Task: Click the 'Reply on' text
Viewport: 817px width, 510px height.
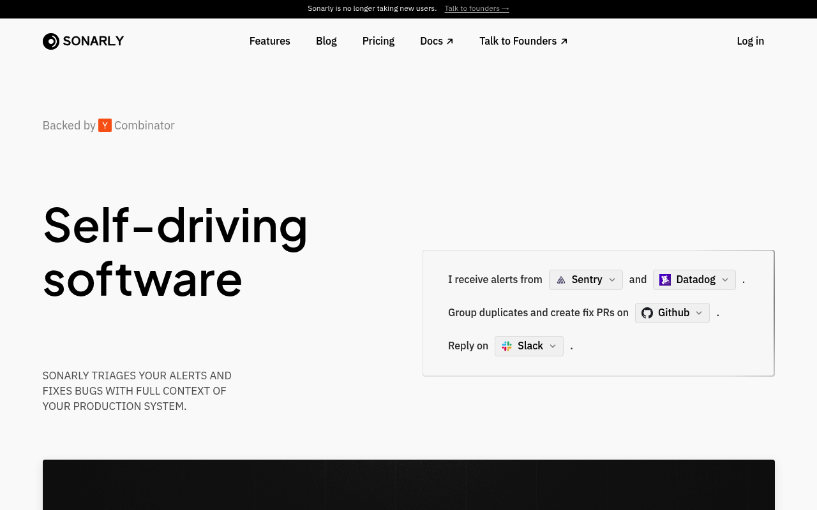Action: (468, 346)
